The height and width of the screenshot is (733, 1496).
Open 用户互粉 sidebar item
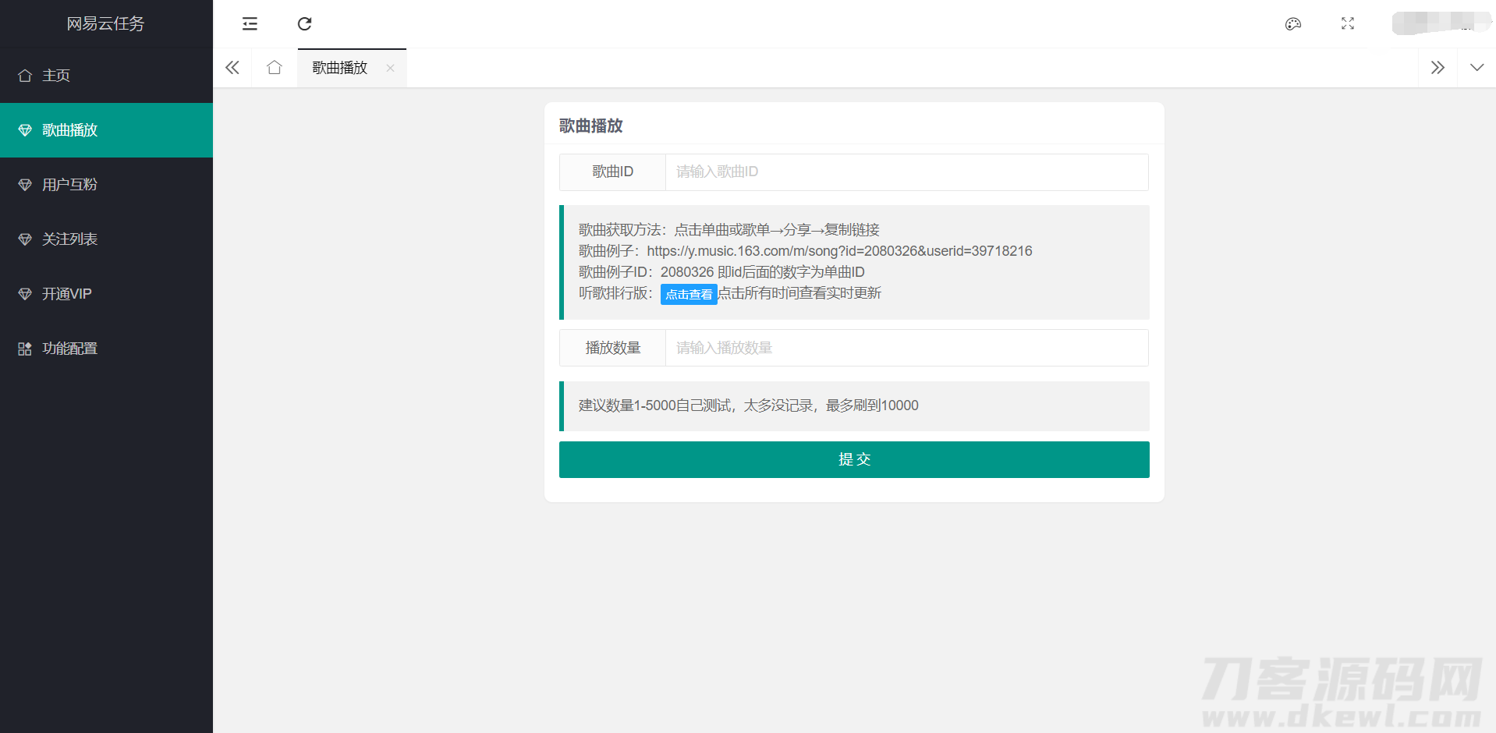70,185
